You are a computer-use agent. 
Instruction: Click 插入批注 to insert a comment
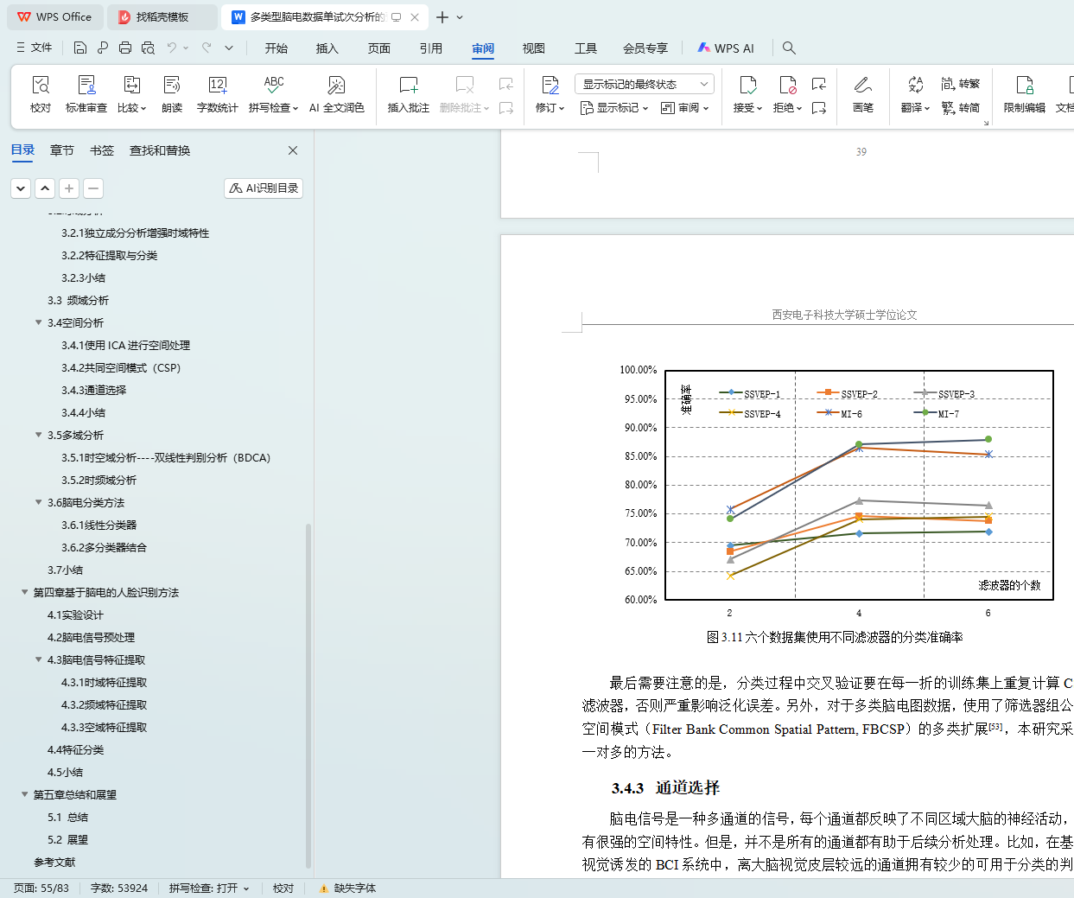[x=409, y=94]
